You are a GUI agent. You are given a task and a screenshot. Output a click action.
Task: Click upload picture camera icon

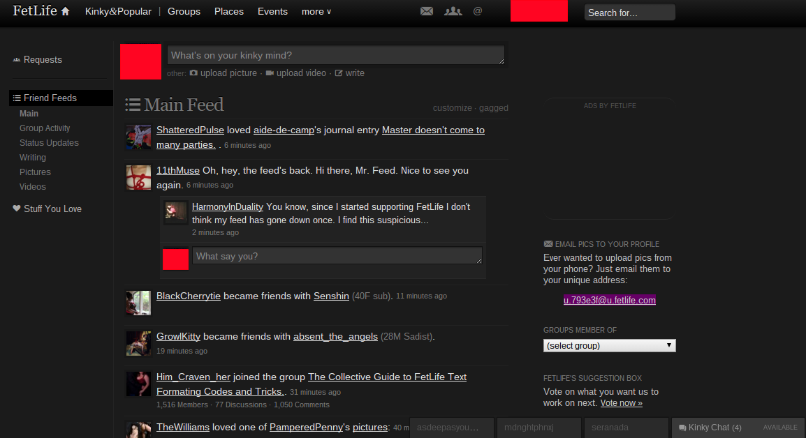click(x=193, y=73)
